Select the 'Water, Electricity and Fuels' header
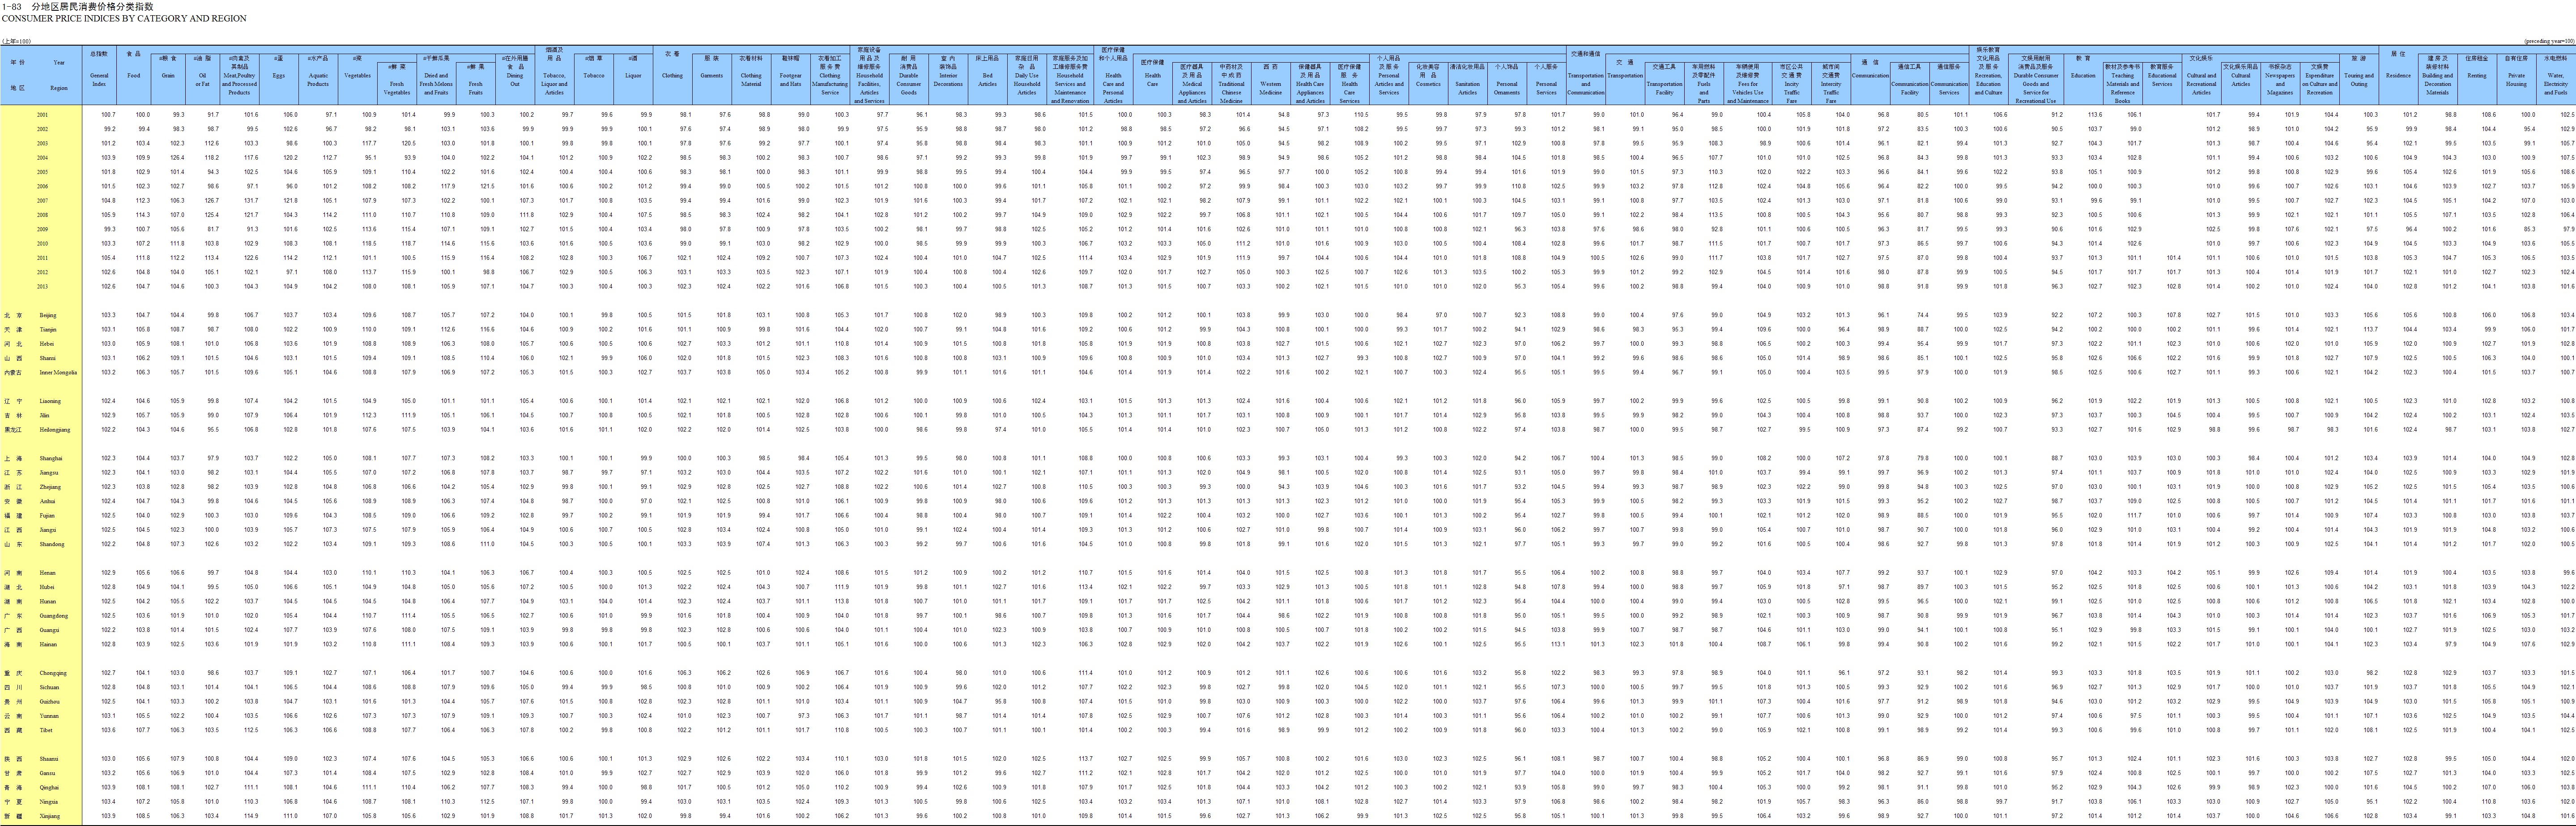This screenshot has height=826, width=2576. 2556,84
